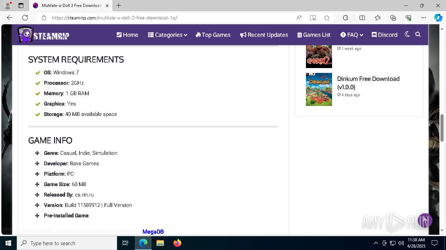The height and width of the screenshot is (250, 446).
Task: Click 'Storage: 40 MB available space' text
Action: (80, 114)
